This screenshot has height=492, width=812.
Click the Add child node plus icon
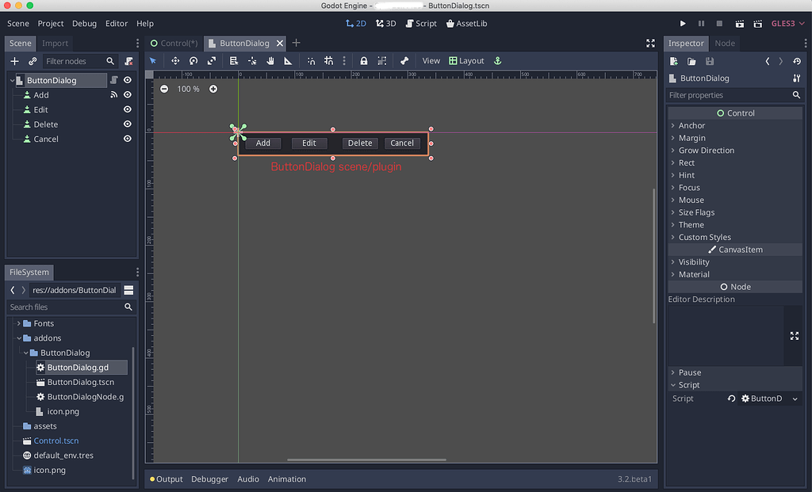[x=14, y=61]
